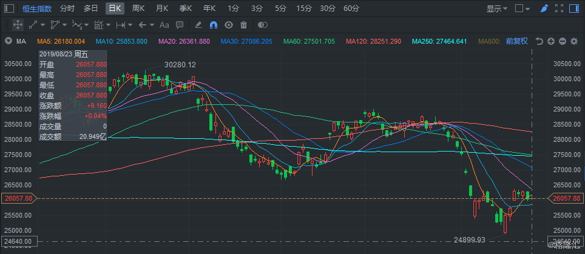Click the undo arrow near 前复权
Screen dimensions: 585x254
click(x=539, y=41)
